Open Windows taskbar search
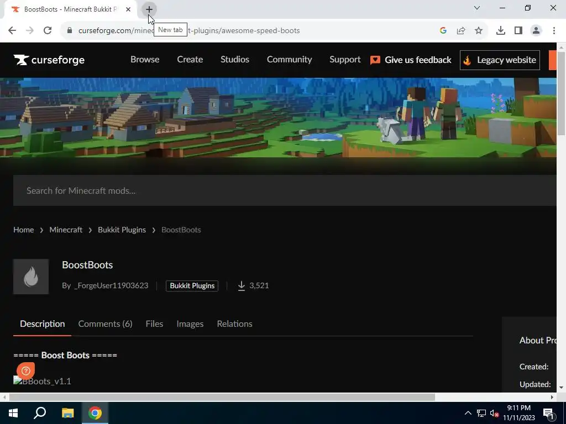This screenshot has width=566, height=424. (40, 413)
